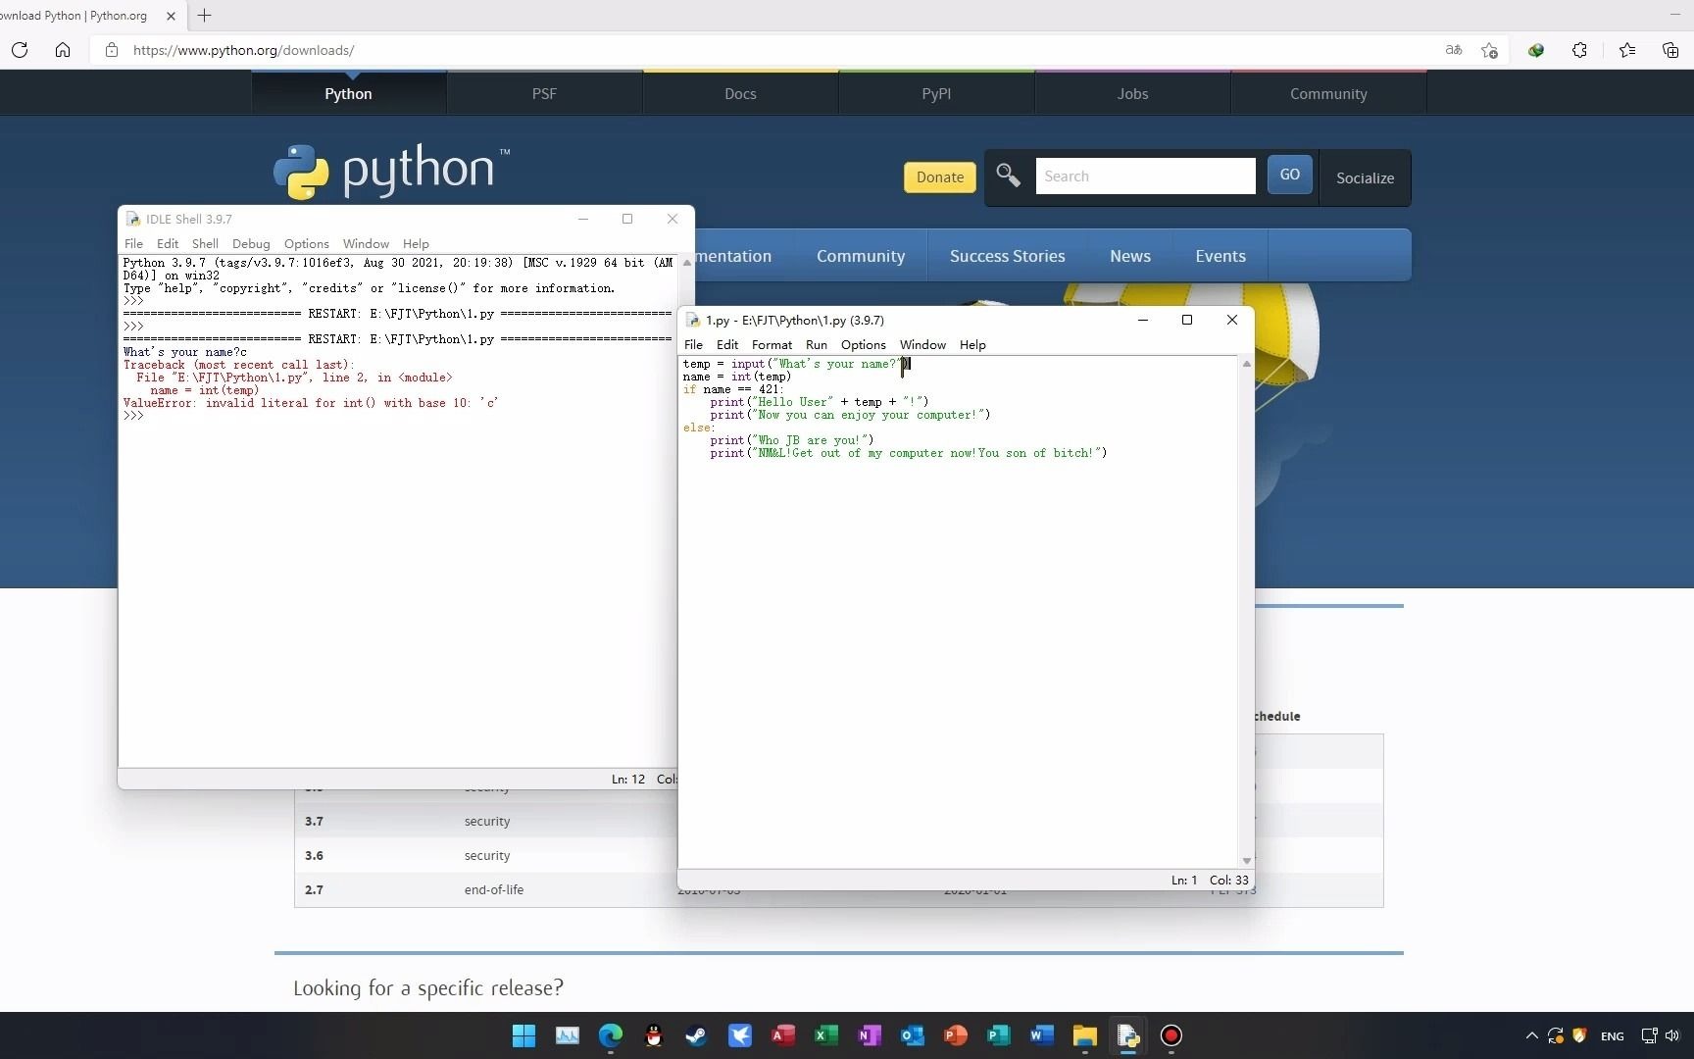Expand hidden icons in the system tray
Viewport: 1694px width, 1059px height.
tap(1530, 1035)
